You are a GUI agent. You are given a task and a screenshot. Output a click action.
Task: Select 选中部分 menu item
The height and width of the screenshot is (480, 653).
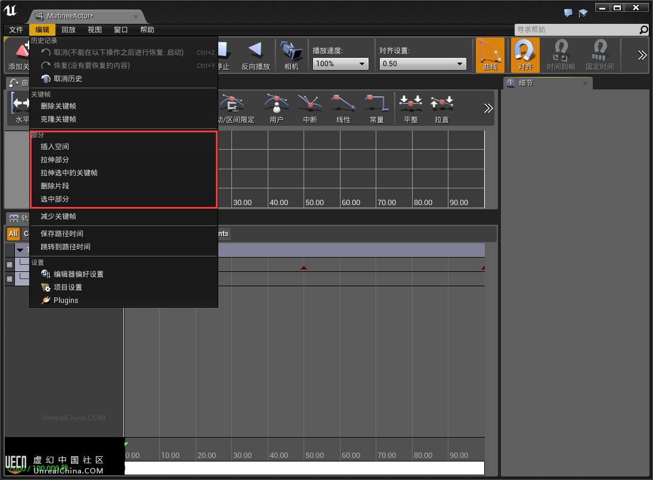pos(123,199)
